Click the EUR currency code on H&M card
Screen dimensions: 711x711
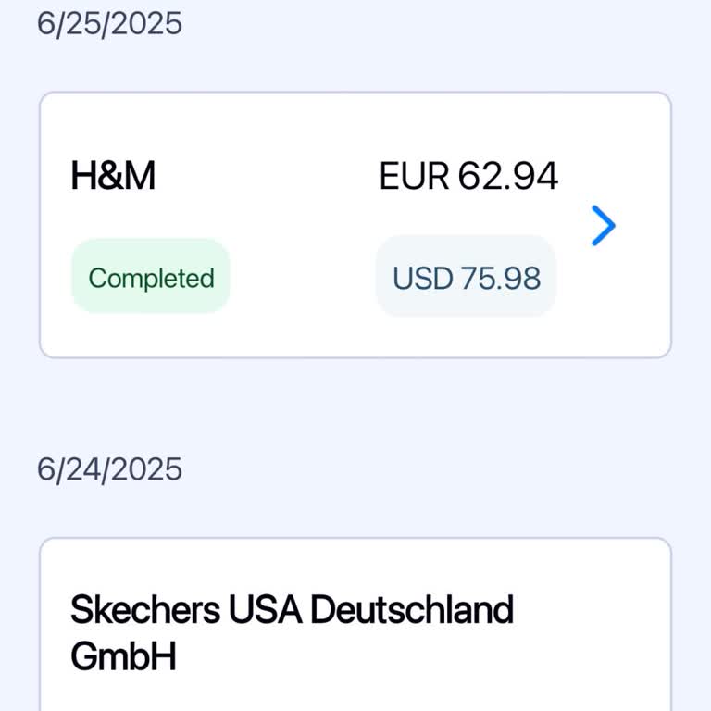coord(413,176)
